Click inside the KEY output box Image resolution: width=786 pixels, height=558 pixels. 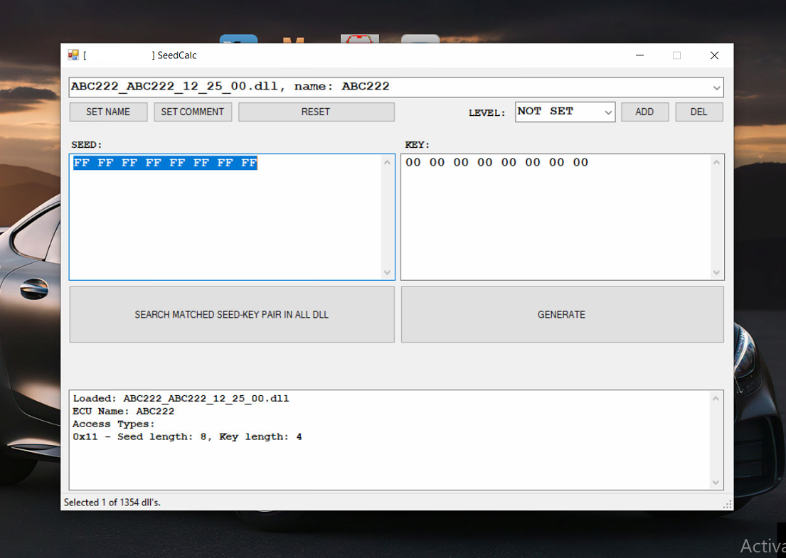tap(555, 220)
